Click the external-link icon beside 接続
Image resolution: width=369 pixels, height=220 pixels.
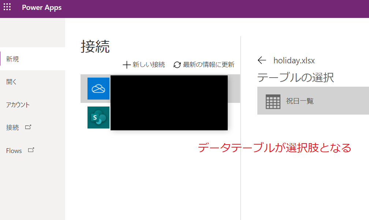click(x=28, y=127)
